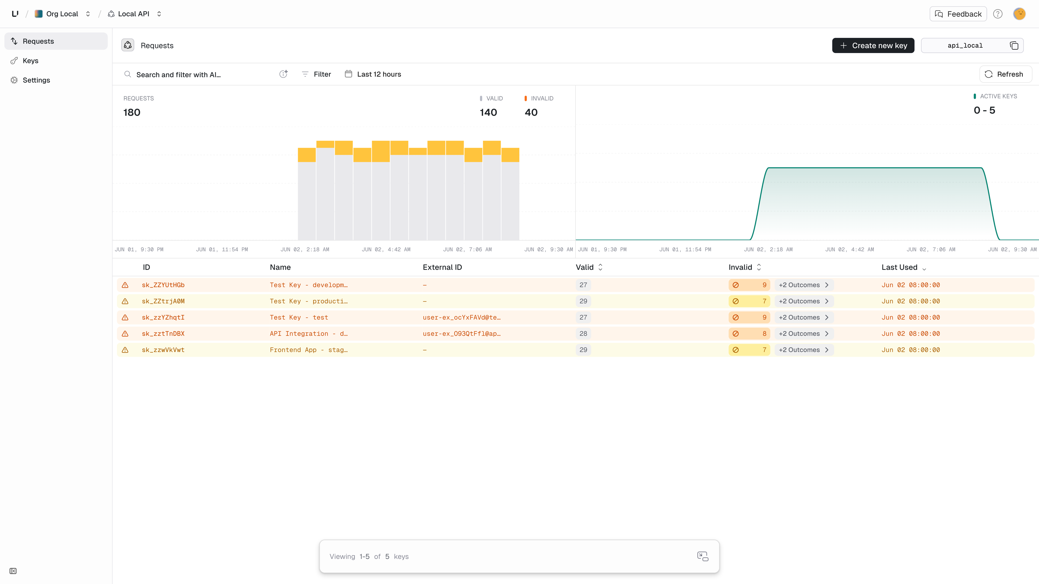Sort table by Last Used column
The height and width of the screenshot is (584, 1039).
click(x=904, y=267)
